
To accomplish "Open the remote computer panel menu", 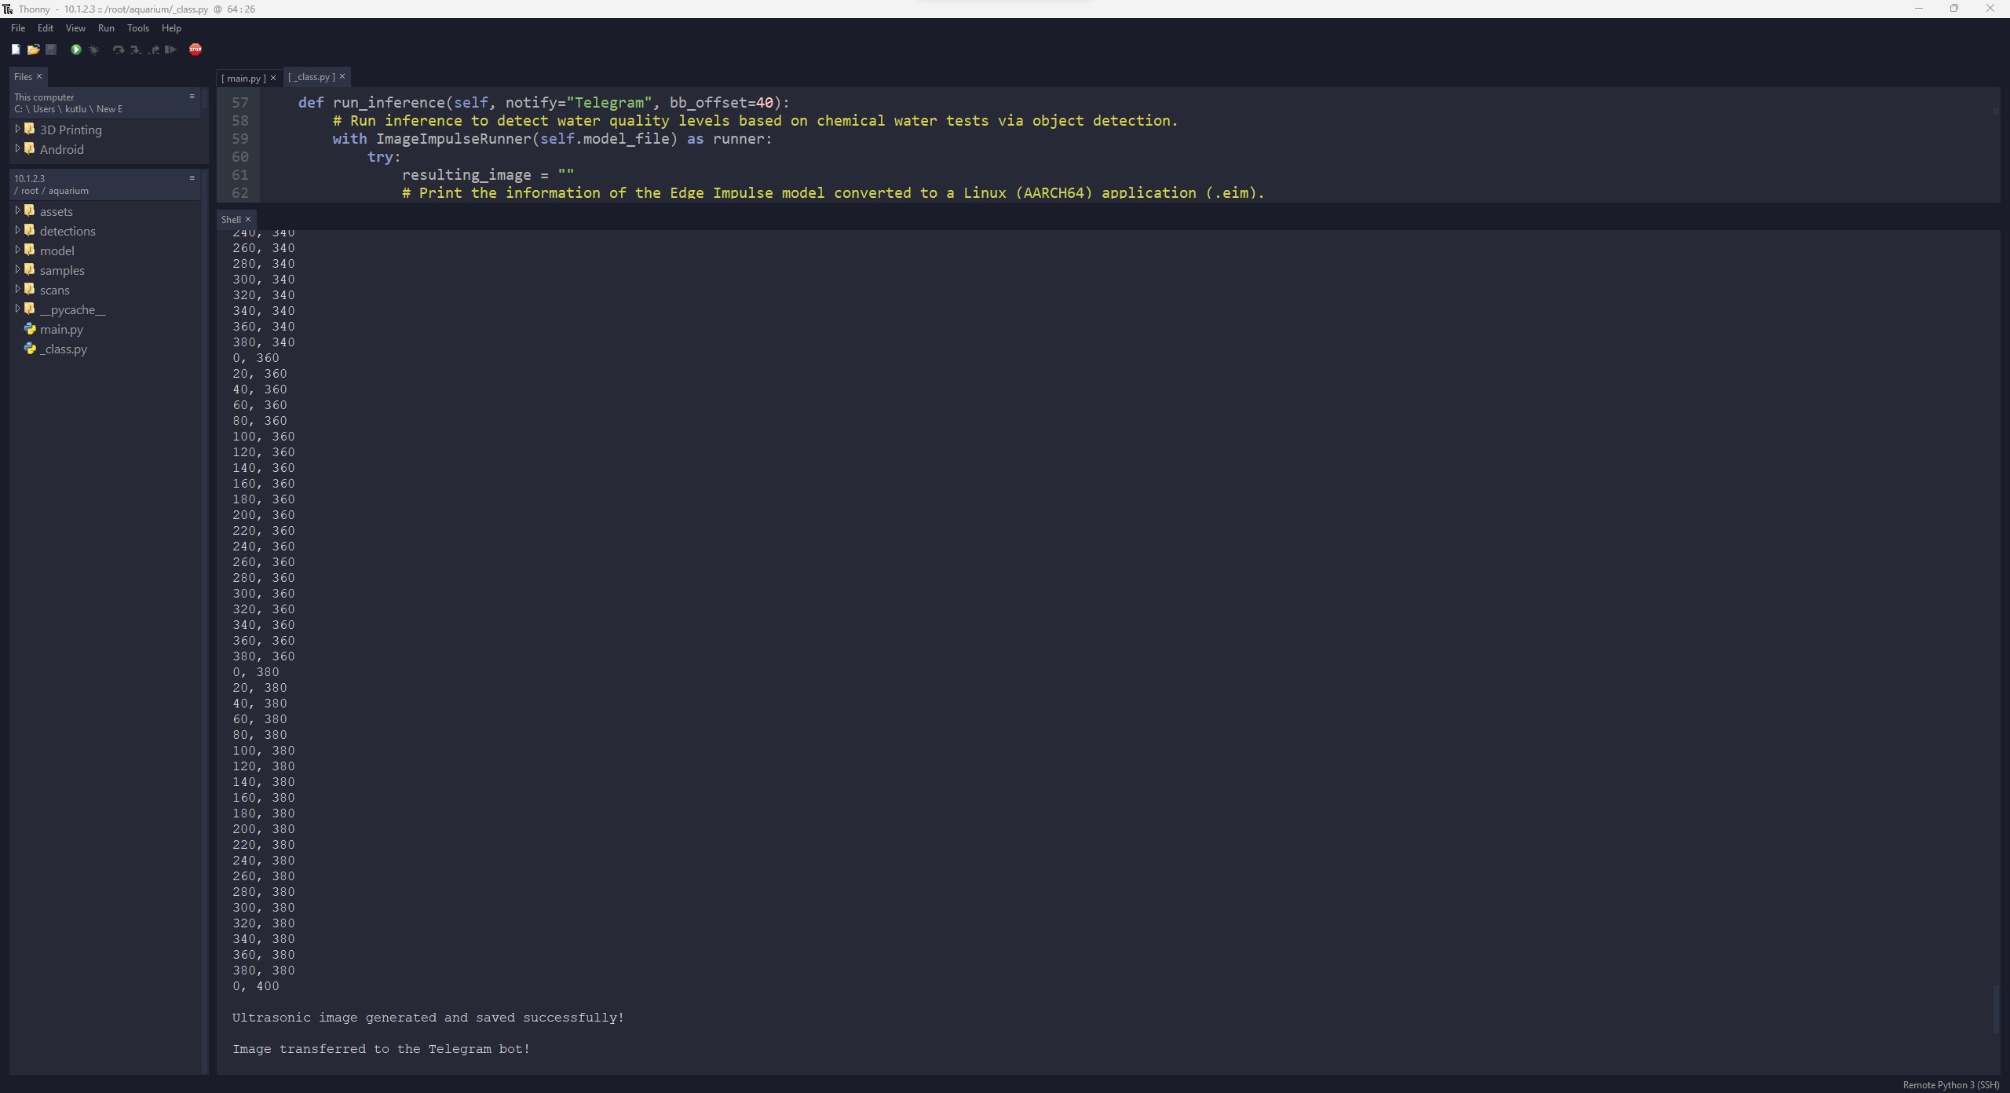I will point(192,178).
